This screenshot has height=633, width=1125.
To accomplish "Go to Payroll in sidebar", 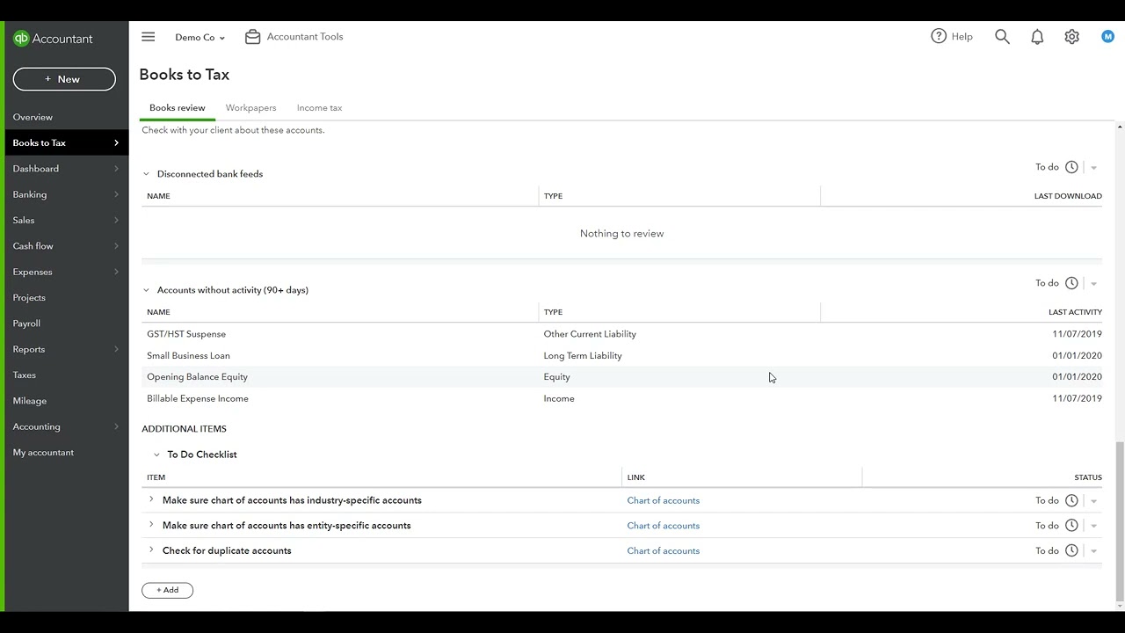I will tap(66, 324).
